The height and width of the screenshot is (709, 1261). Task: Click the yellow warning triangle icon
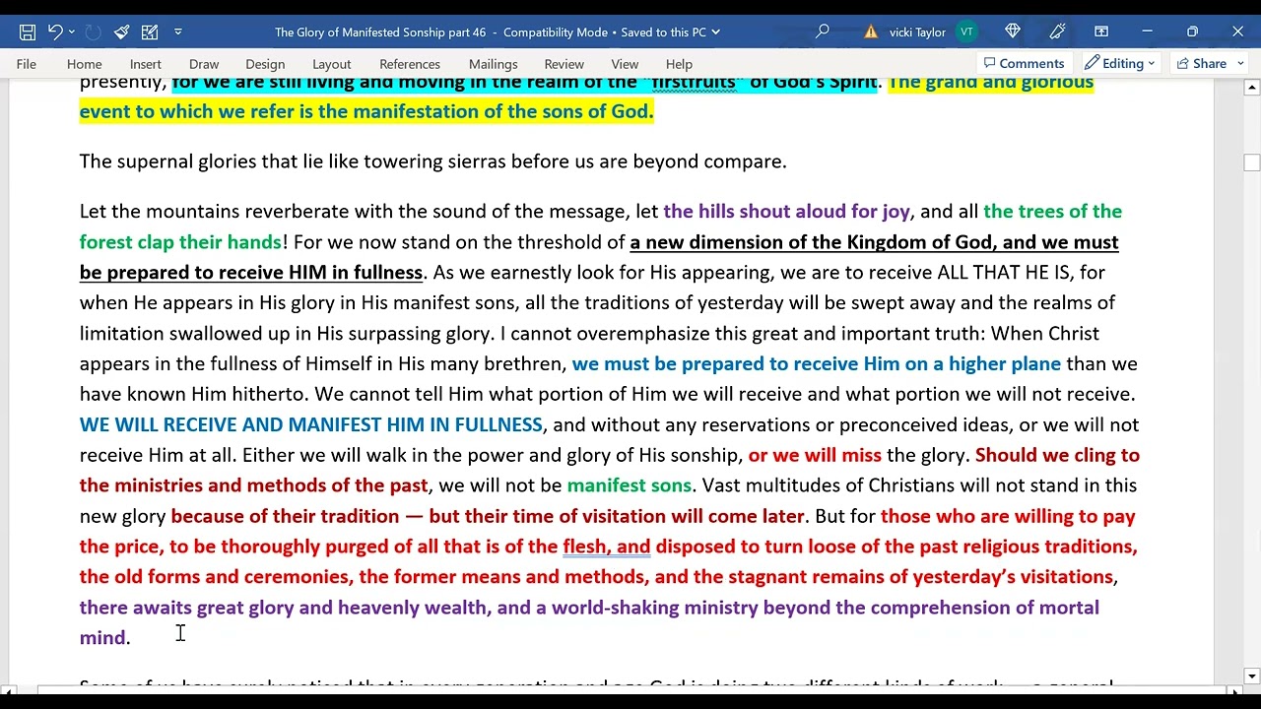tap(871, 32)
